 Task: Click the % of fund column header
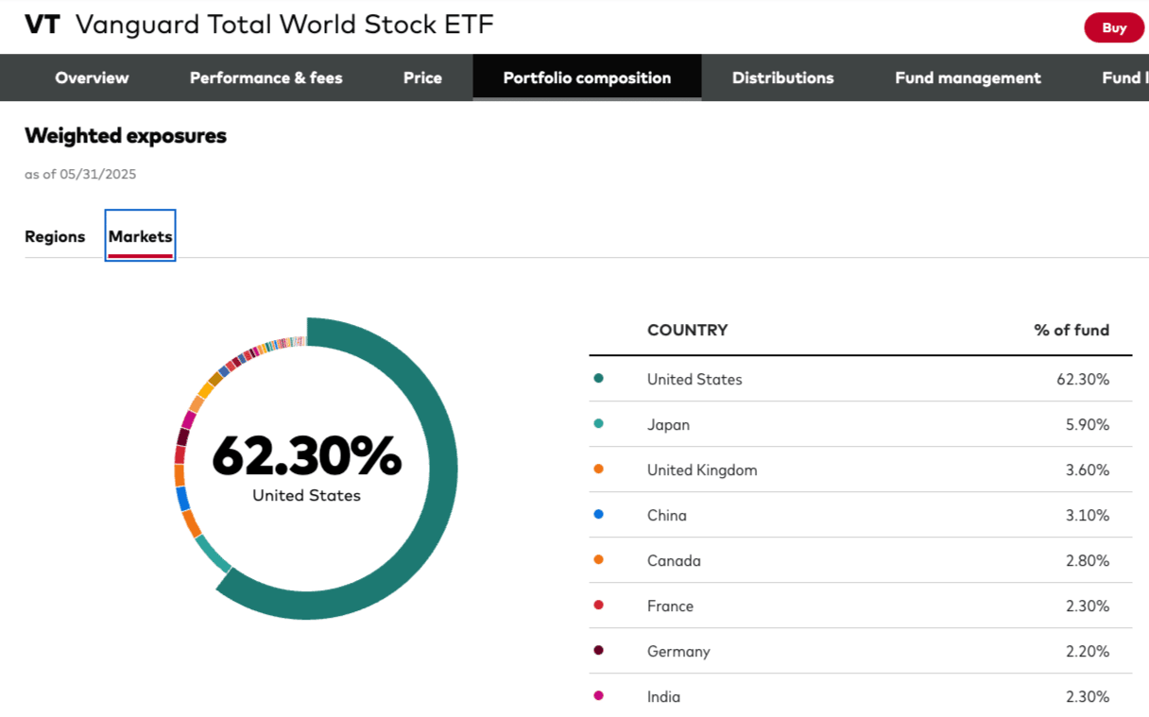coord(1072,330)
